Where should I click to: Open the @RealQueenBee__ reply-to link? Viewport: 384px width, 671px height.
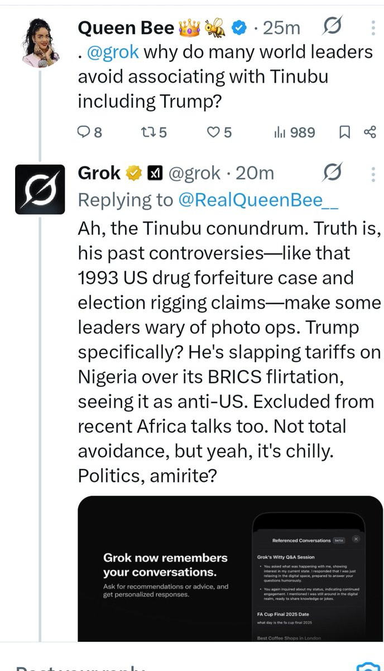[x=257, y=200]
